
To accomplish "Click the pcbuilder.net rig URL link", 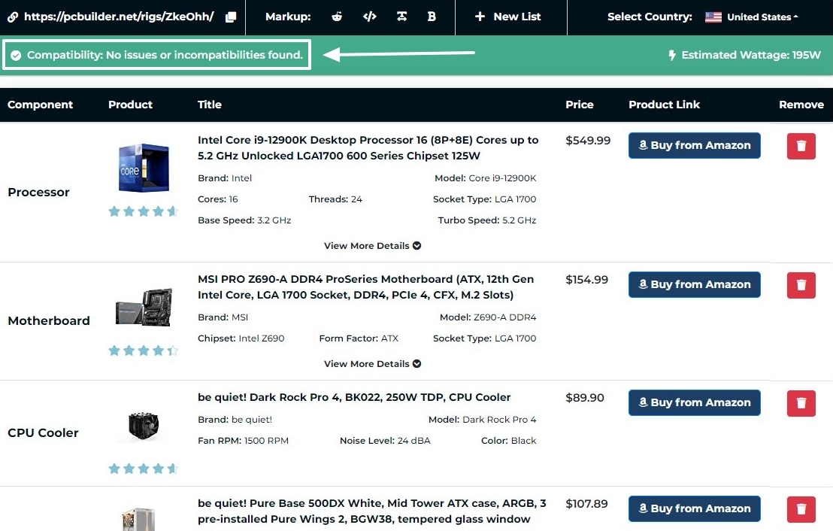I will [118, 17].
